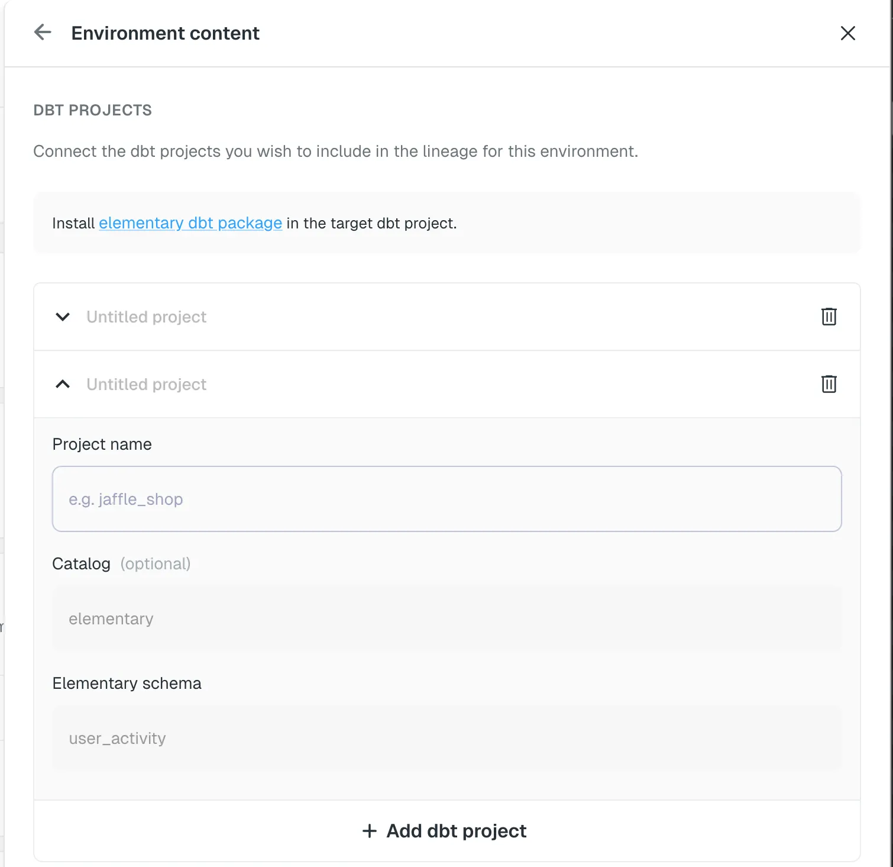Click the Catalog field showing elementary
Image resolution: width=893 pixels, height=867 pixels.
(446, 618)
